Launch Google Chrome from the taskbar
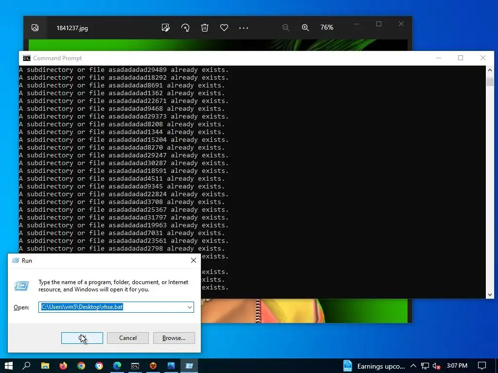498x373 pixels. (81, 366)
